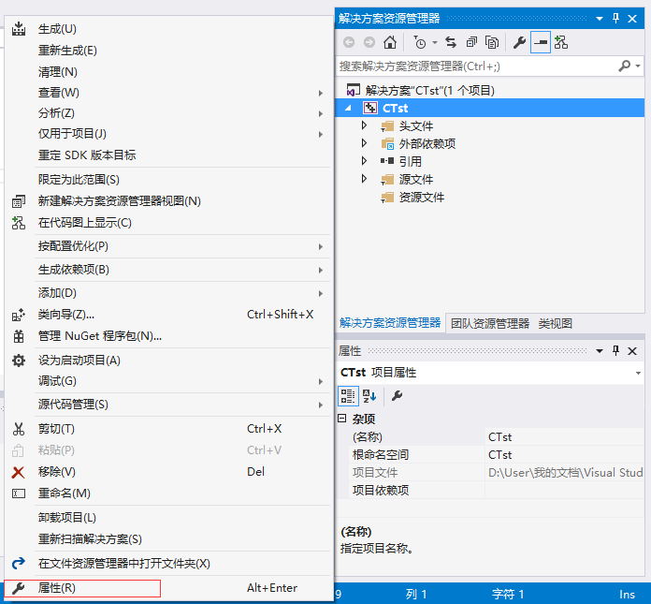This screenshot has height=604, width=651.
Task: Open the 添加(D) submenu
Action: [168, 293]
